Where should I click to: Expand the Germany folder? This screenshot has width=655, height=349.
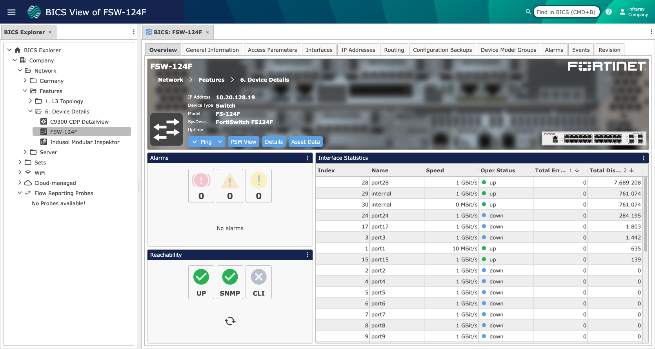25,80
